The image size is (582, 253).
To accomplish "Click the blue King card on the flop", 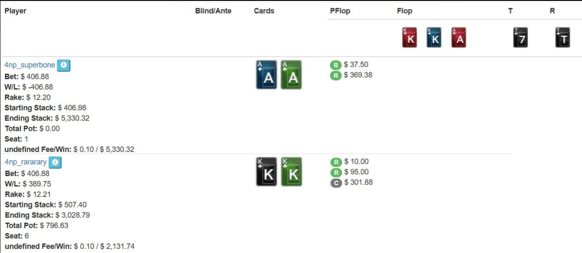I will (x=434, y=38).
